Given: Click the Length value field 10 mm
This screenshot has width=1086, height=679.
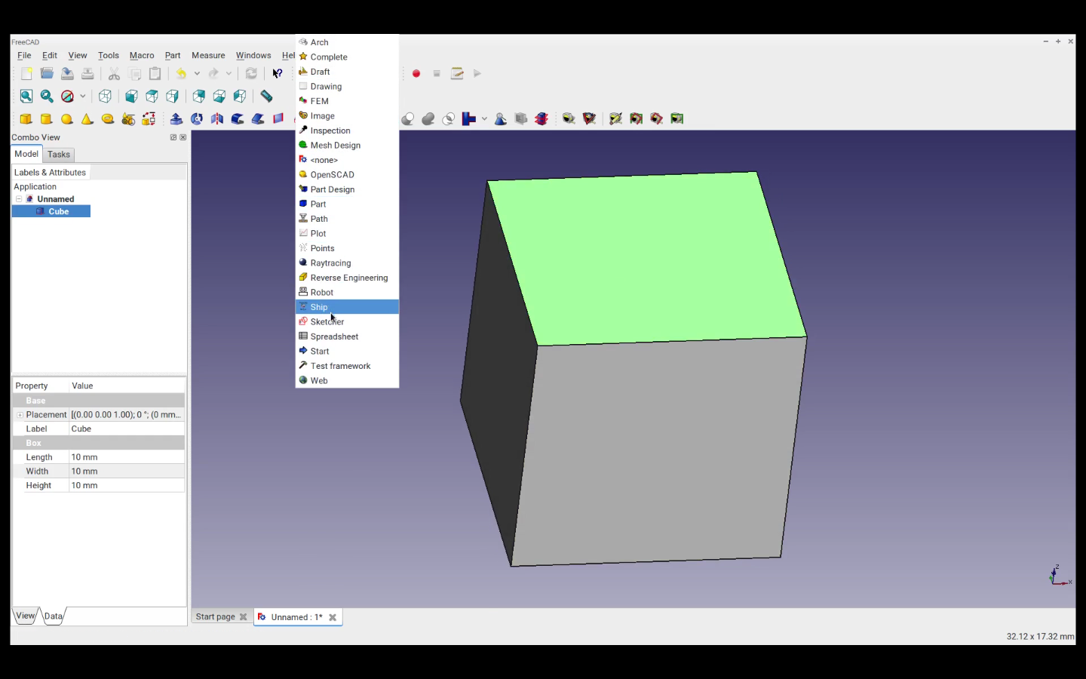Looking at the screenshot, I should pos(127,457).
